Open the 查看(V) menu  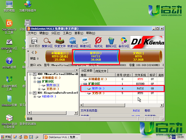79,33
